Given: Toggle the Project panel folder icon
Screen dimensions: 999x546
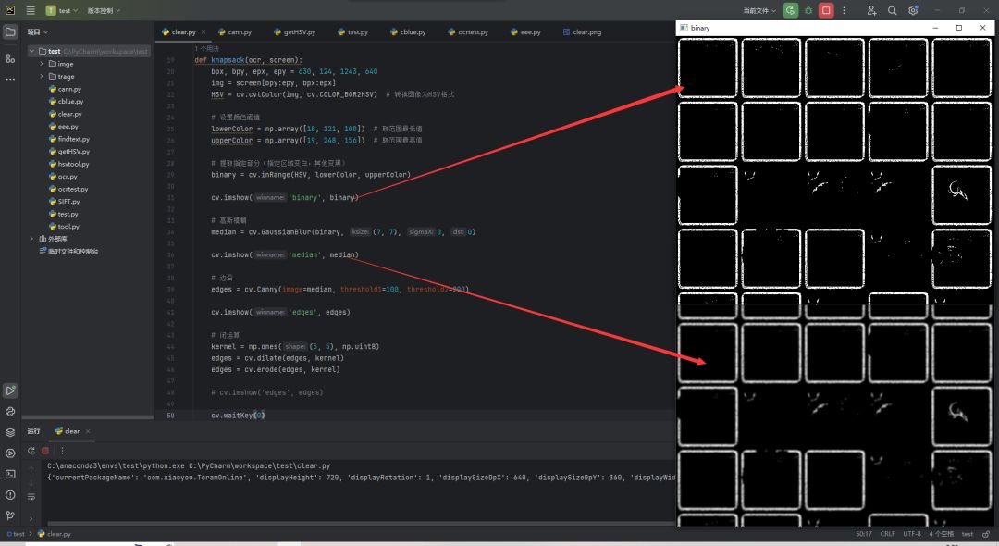Looking at the screenshot, I should (10, 31).
